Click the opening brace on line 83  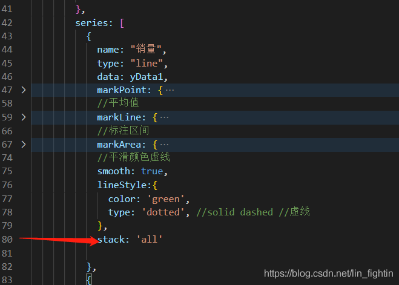coord(89,280)
